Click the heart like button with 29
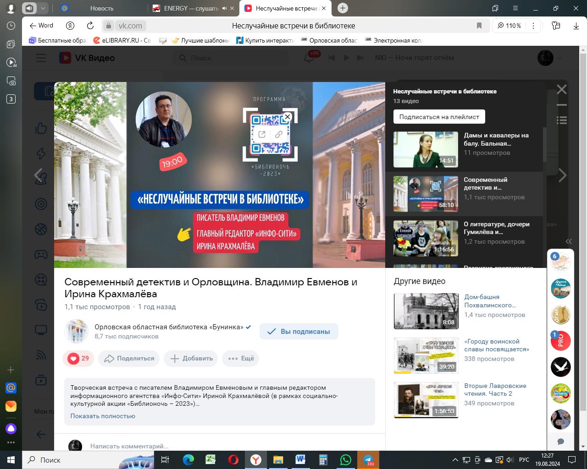 point(78,358)
